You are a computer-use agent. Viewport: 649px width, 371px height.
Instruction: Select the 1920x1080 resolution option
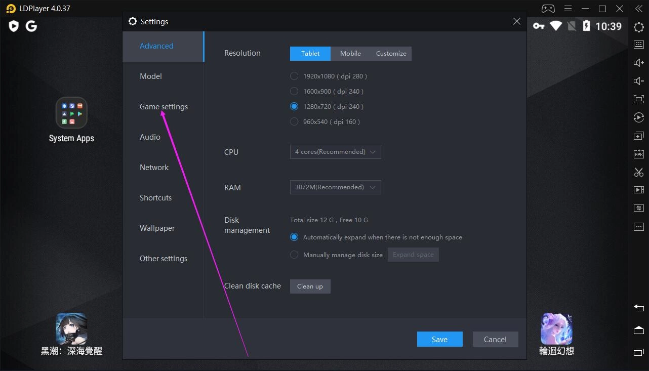(x=294, y=76)
